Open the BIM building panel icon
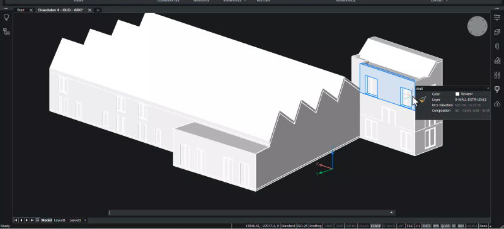The width and height of the screenshot is (504, 229). coord(497,60)
